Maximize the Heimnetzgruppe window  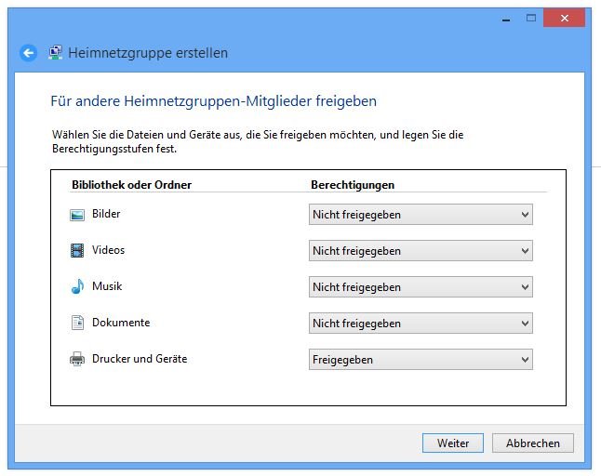click(531, 18)
